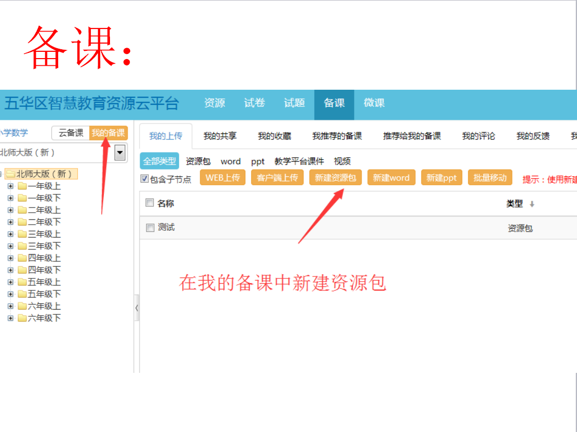Open the 北师大版 textbook dropdown arrow

point(120,152)
